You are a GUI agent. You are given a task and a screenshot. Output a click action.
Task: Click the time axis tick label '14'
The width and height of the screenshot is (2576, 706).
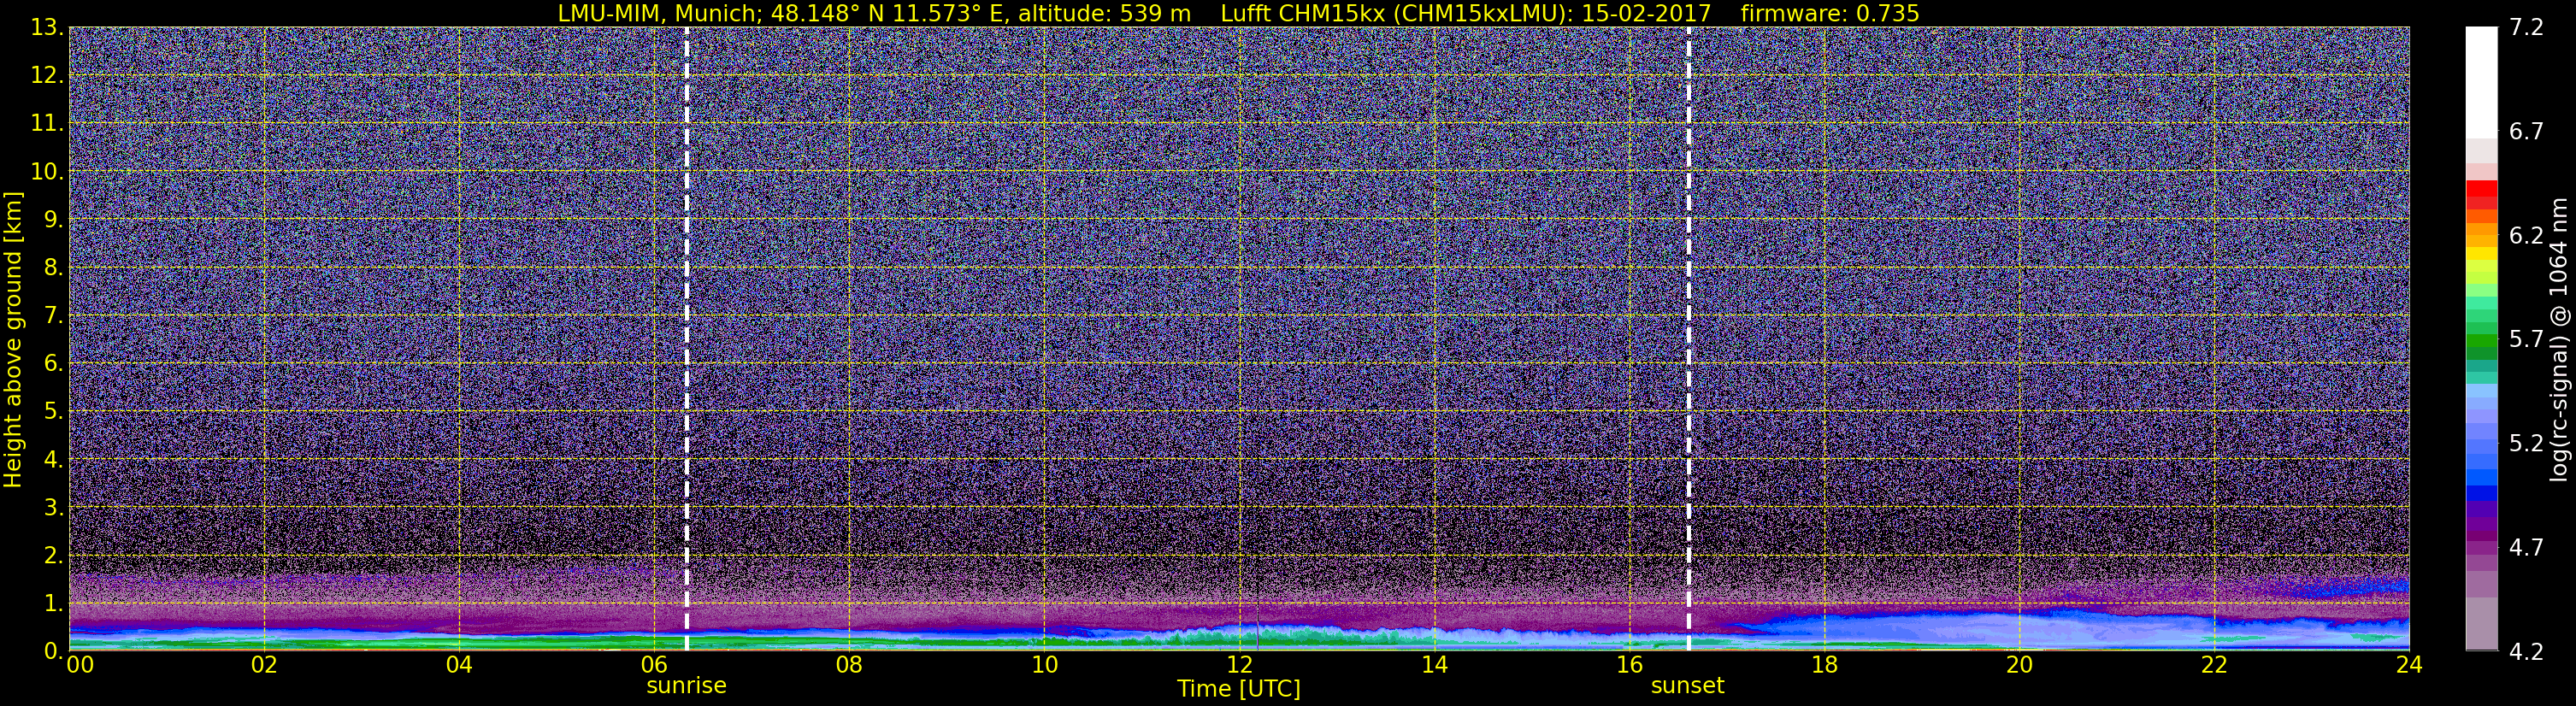click(1434, 665)
